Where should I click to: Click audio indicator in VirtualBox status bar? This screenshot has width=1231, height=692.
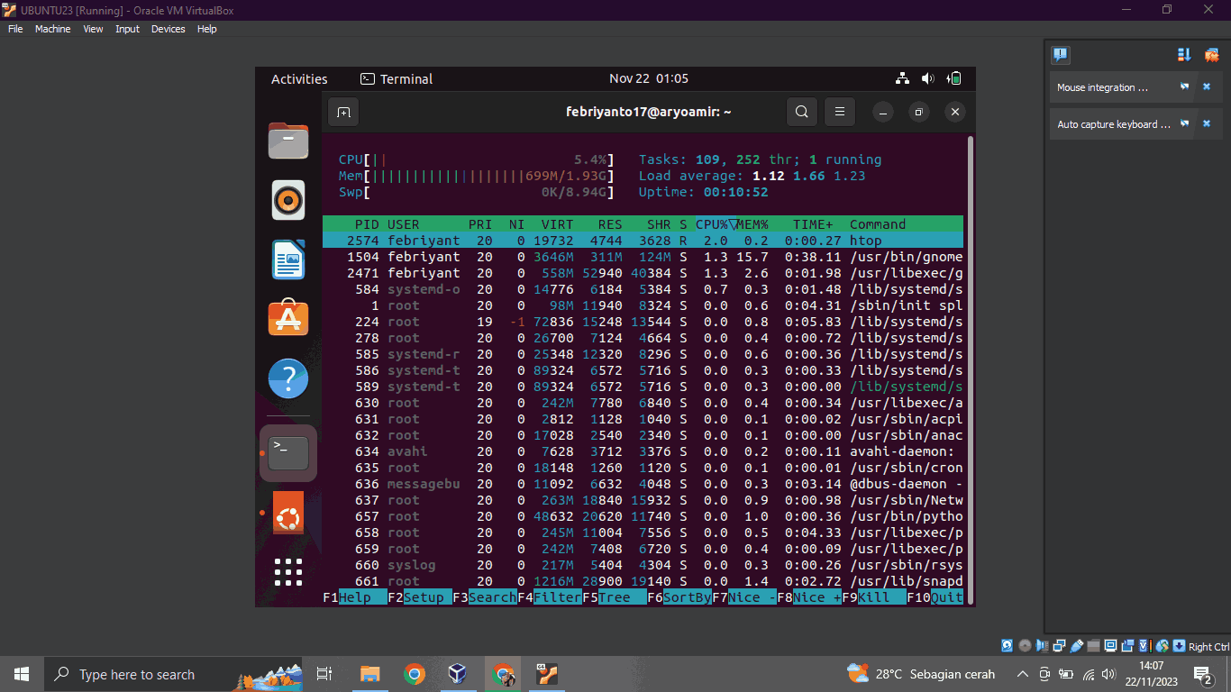point(1042,646)
